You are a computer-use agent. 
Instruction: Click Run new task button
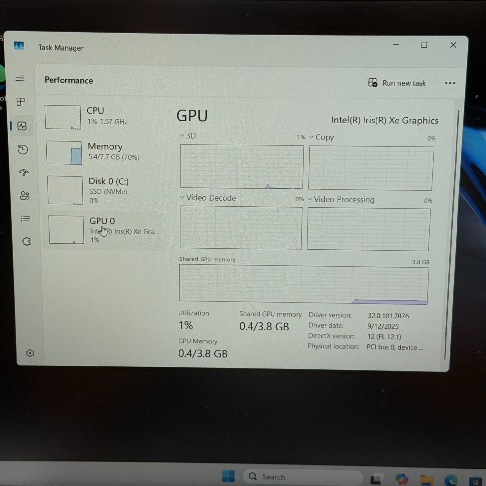coord(397,83)
